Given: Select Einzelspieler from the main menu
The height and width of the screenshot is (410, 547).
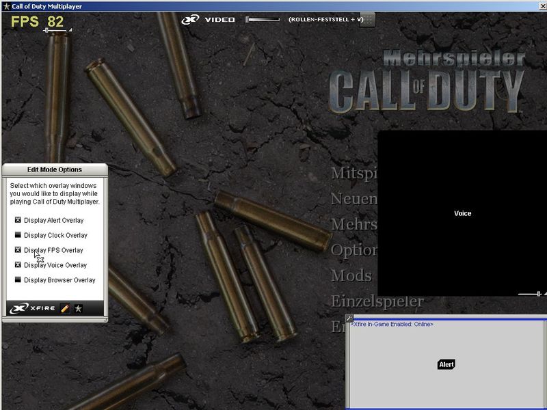Looking at the screenshot, I should tap(377, 301).
